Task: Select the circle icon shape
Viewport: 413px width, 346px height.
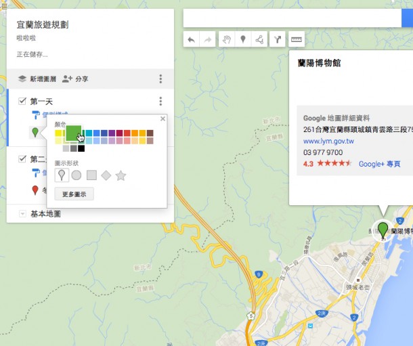Action: pyautogui.click(x=77, y=175)
